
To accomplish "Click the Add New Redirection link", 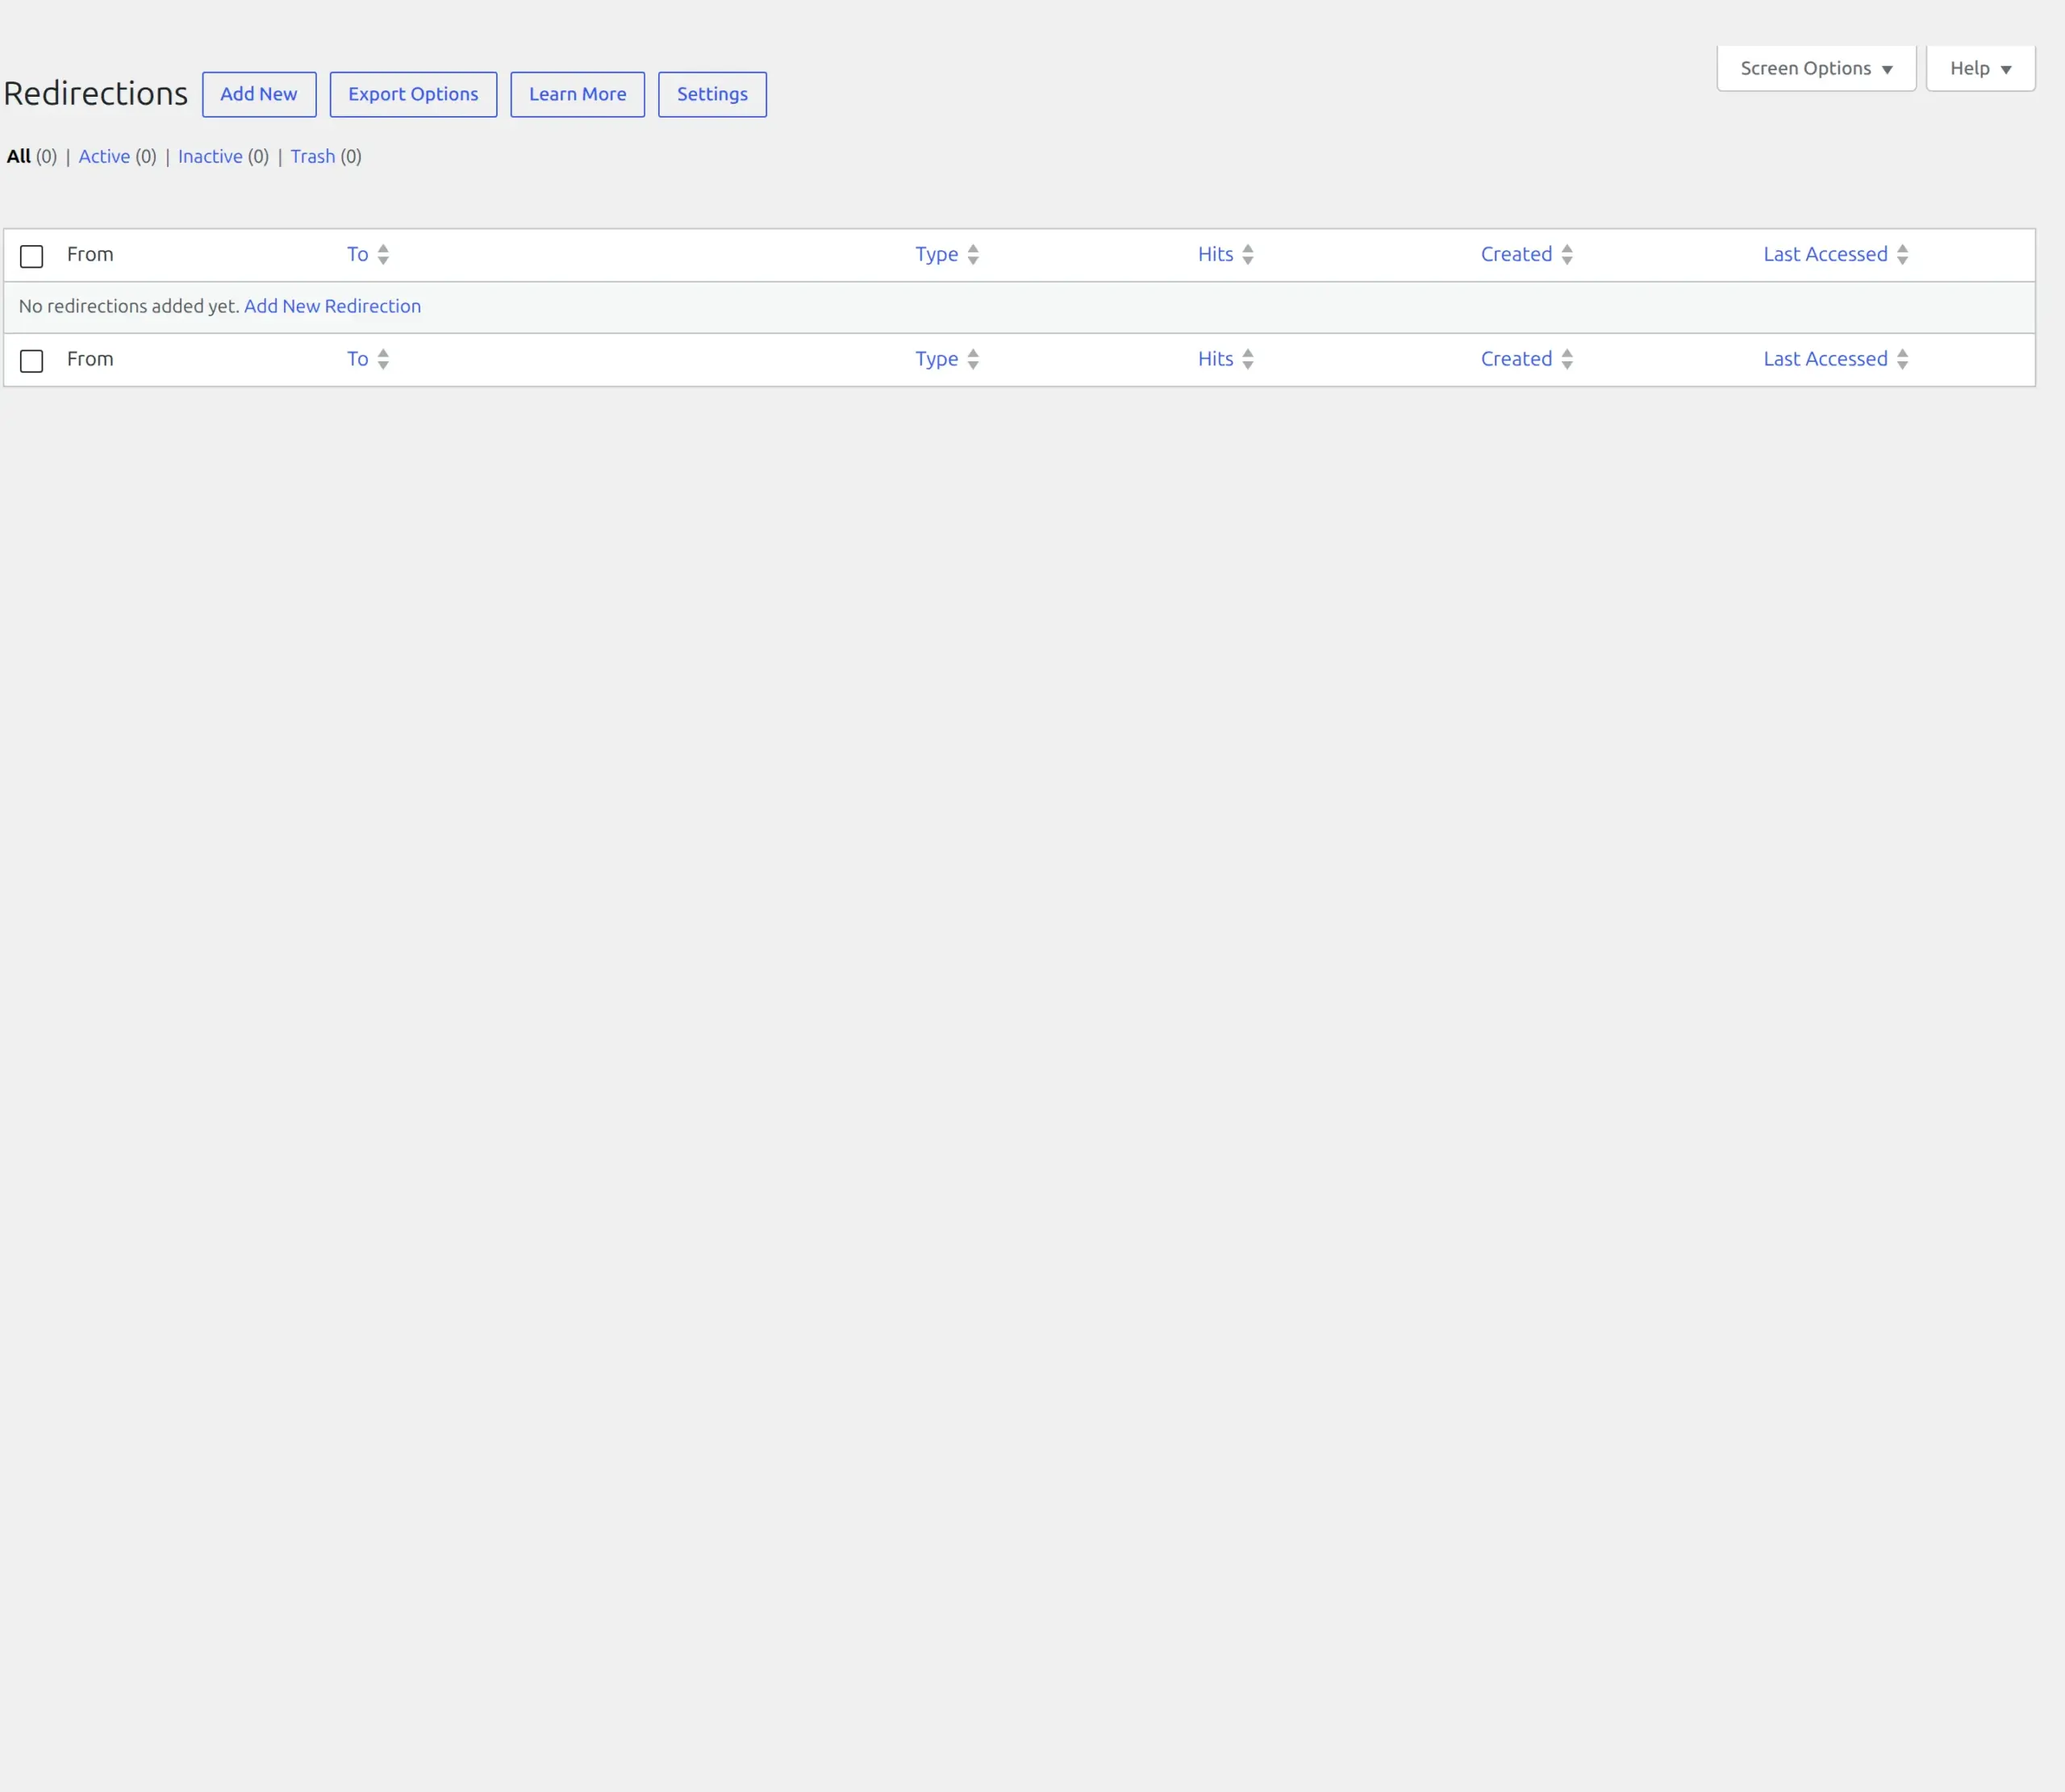I will 332,306.
